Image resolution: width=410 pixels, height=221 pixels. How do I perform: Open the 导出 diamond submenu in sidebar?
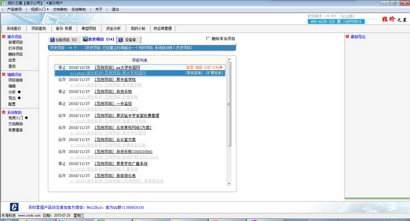pyautogui.click(x=19, y=98)
